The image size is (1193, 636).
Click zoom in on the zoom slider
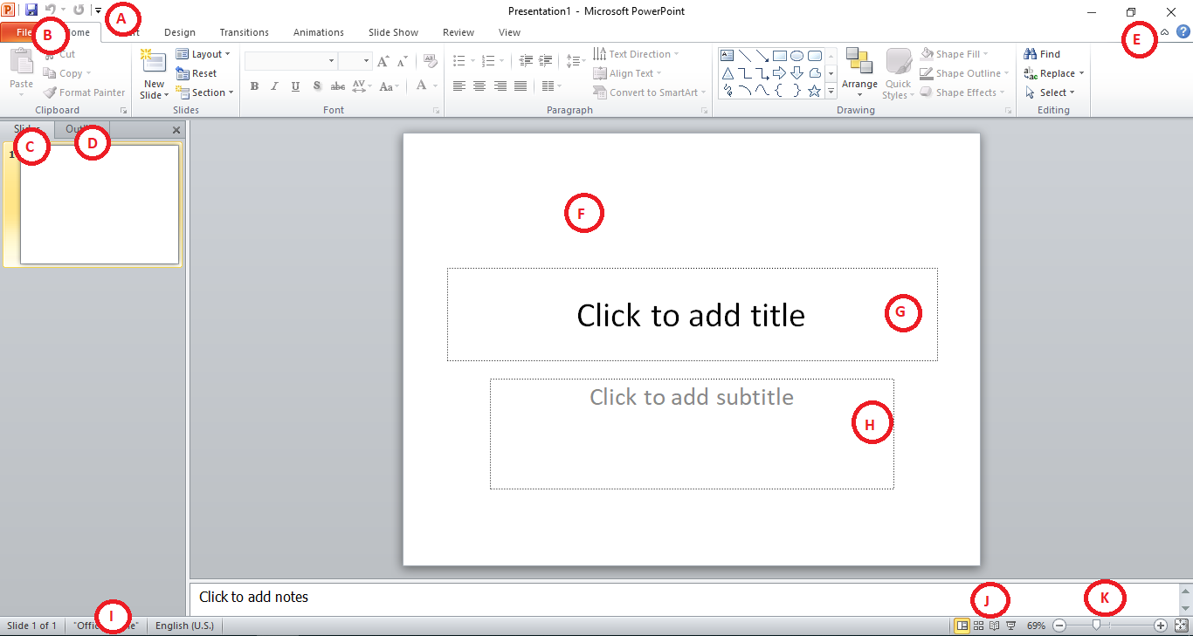tap(1161, 626)
